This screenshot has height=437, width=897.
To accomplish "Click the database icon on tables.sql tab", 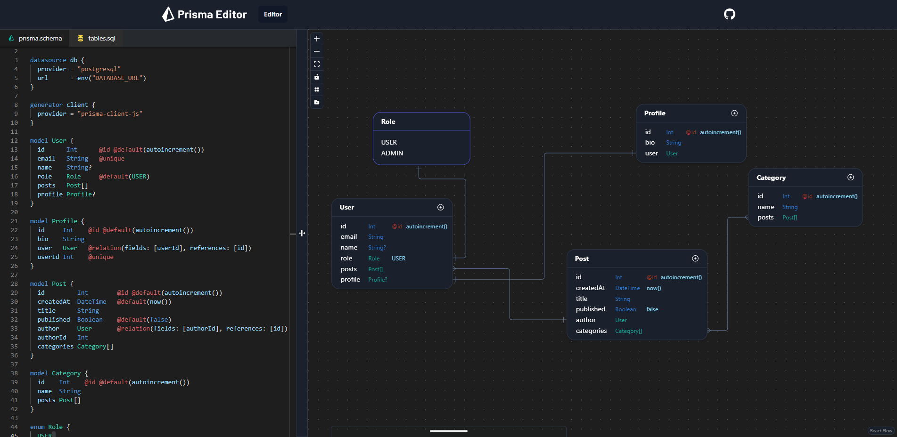I will pos(81,38).
